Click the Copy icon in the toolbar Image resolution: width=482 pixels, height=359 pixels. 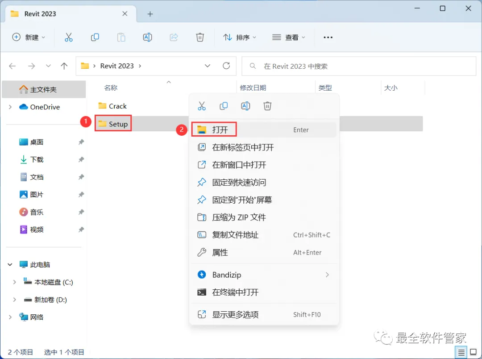[x=95, y=37]
